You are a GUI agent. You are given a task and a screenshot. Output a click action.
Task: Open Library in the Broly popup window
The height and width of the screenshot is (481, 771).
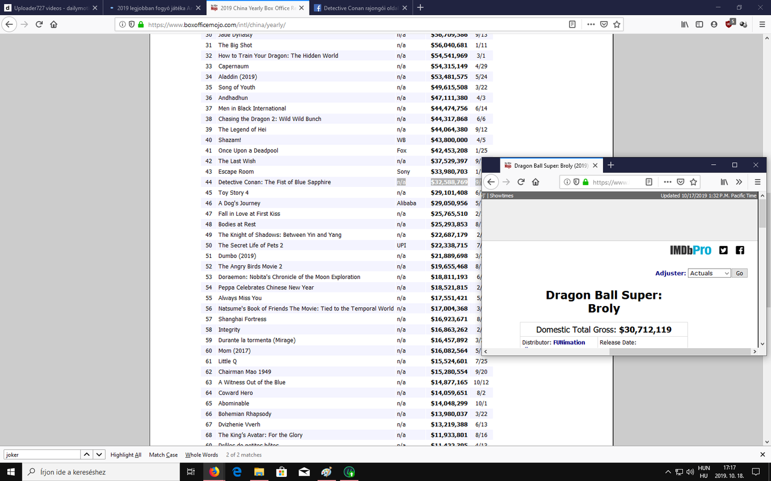pyautogui.click(x=725, y=182)
